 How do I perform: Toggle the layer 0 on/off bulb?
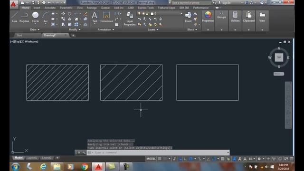tap(139, 13)
